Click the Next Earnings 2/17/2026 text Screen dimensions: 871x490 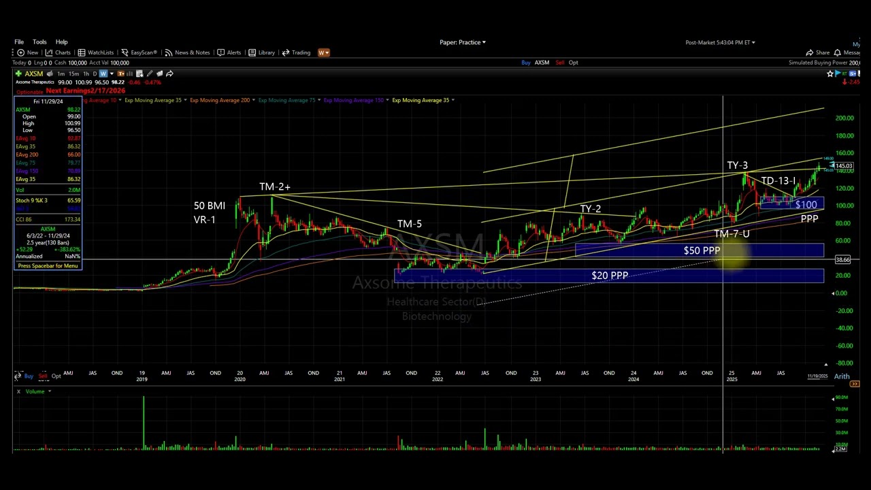click(86, 91)
